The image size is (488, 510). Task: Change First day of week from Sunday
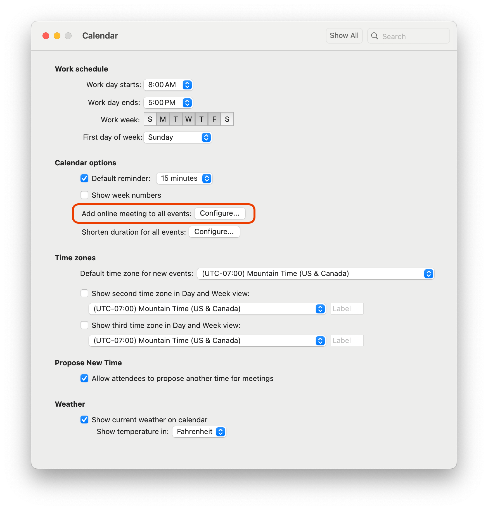pos(177,137)
